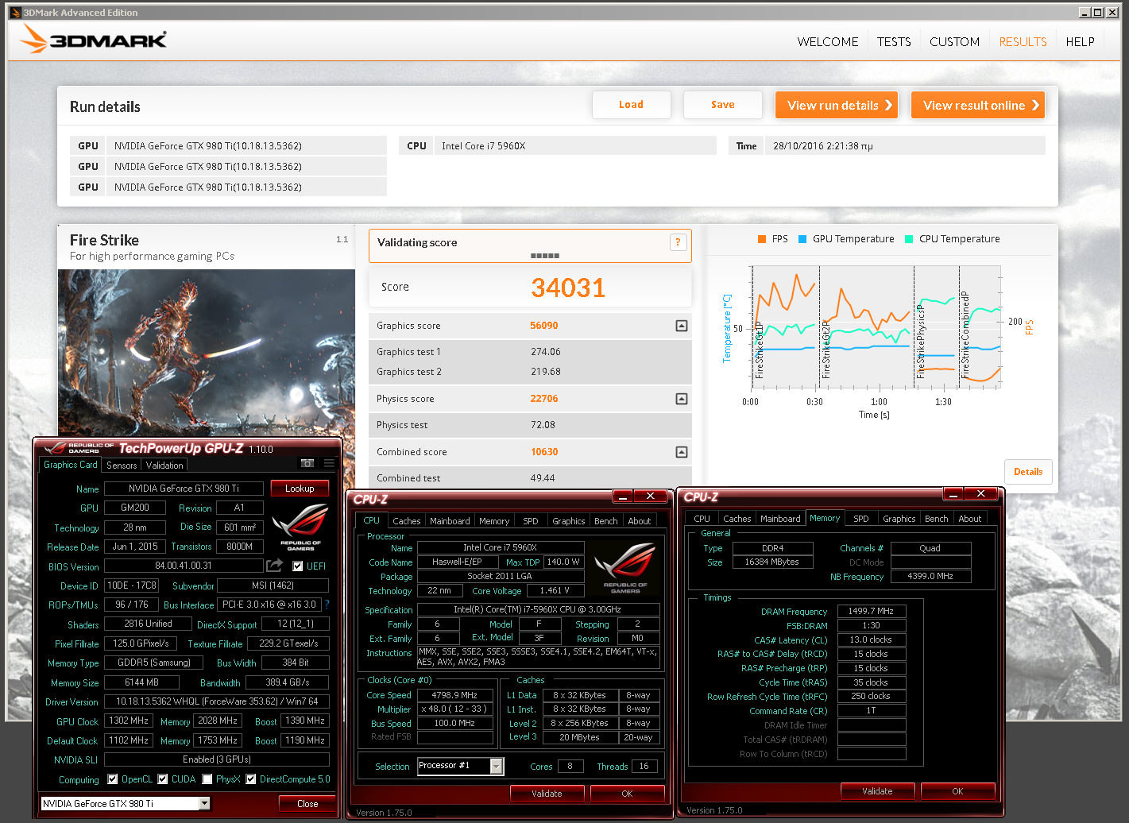This screenshot has height=823, width=1129.
Task: Click the Load button
Action: pyautogui.click(x=632, y=105)
